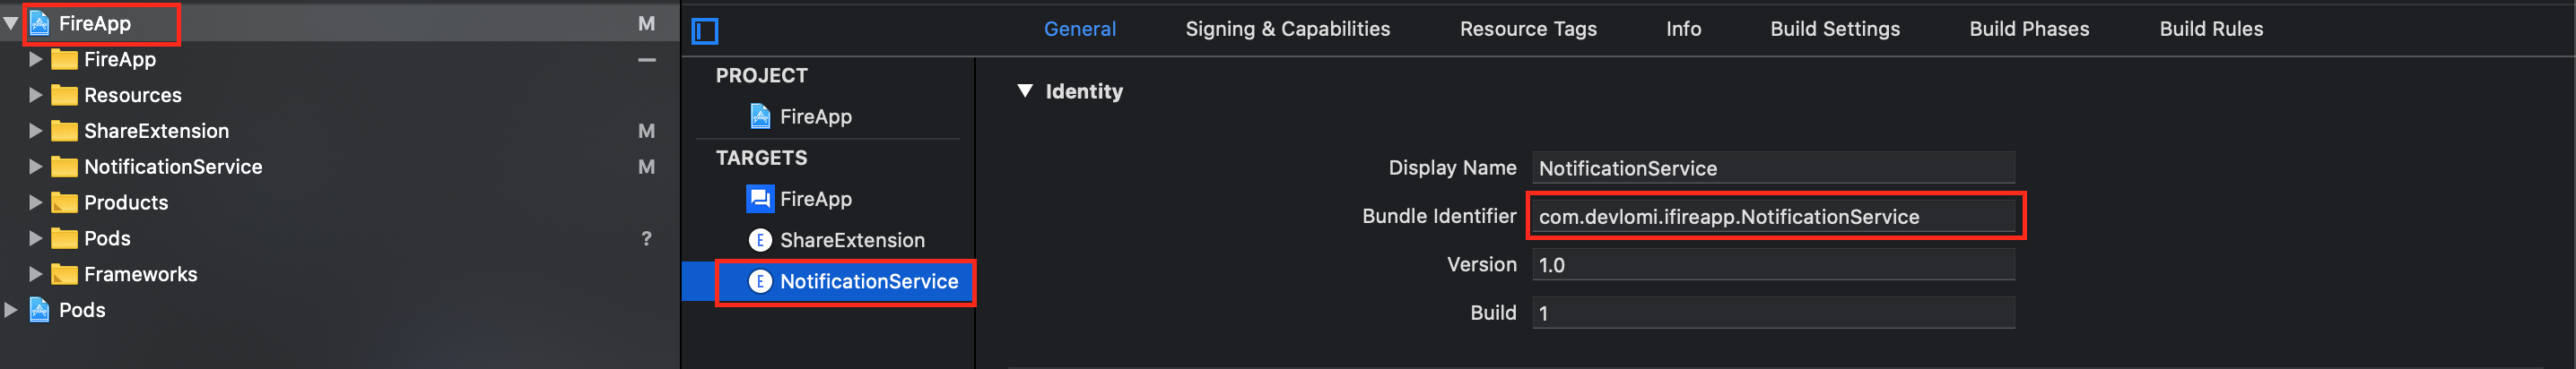Click the NotificationService target extension icon

pos(760,281)
